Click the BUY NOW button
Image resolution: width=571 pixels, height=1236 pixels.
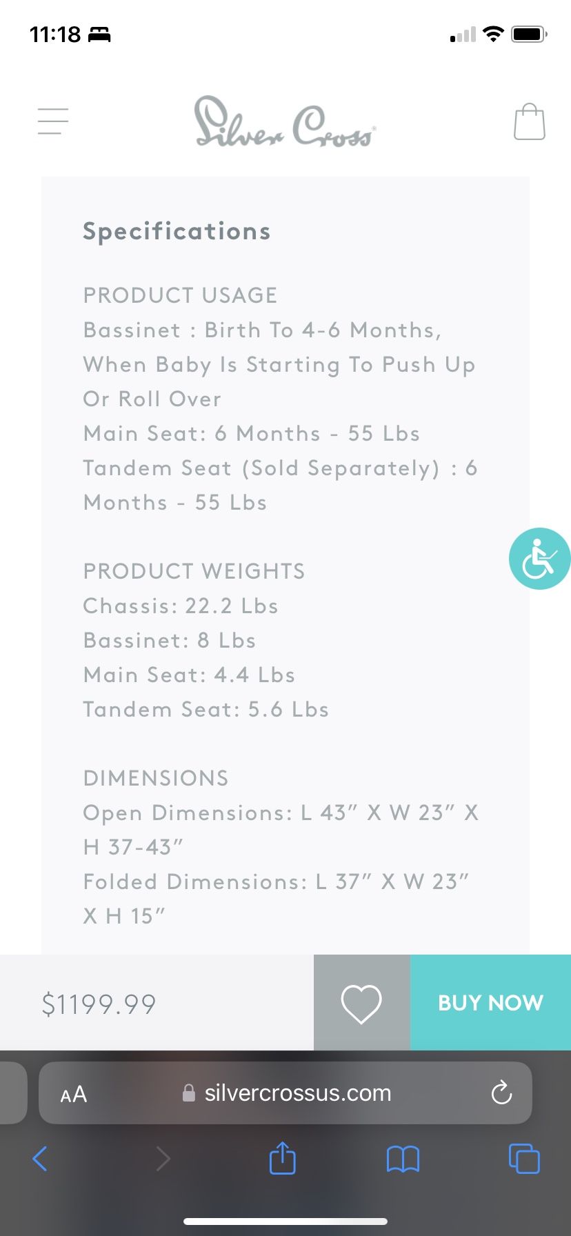(x=490, y=1002)
